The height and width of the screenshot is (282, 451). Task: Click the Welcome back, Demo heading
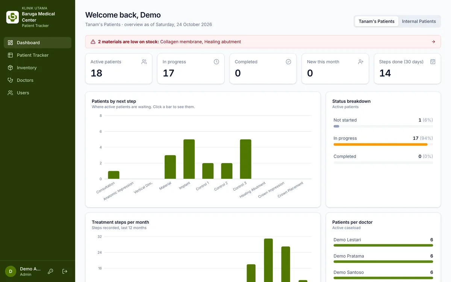pos(123,15)
